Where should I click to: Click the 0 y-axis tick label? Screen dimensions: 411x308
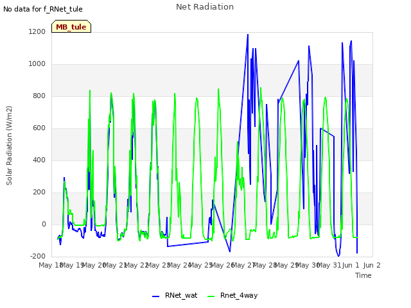tap(44, 224)
